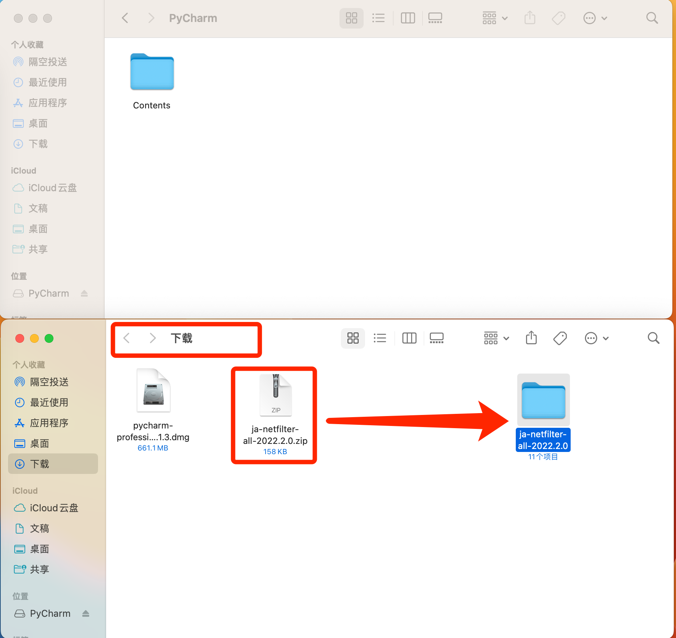The image size is (676, 638).
Task: Eject PyCharm volume in 下载 window sidebar
Action: click(x=86, y=613)
